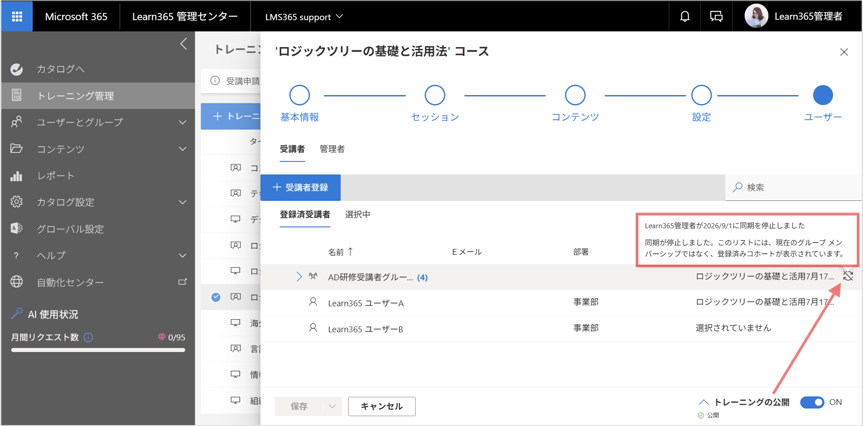Click the 0/95 request count
The width and height of the screenshot is (863, 426).
click(177, 337)
